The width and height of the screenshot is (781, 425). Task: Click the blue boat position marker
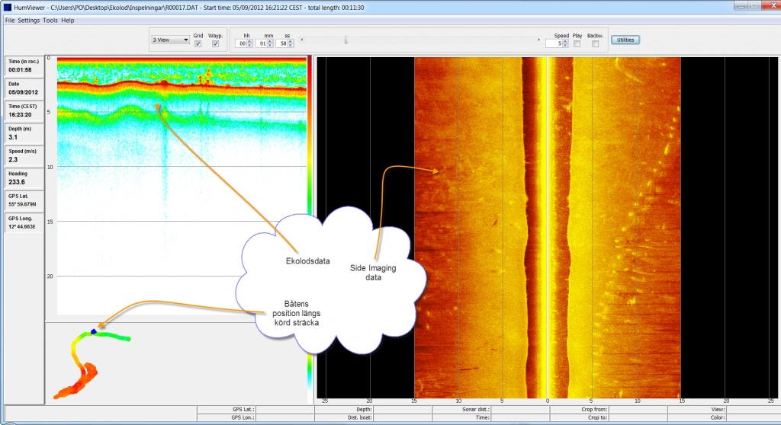93,331
